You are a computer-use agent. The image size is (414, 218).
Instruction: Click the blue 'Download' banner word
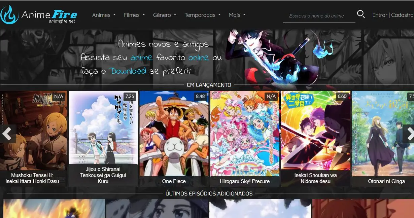128,71
